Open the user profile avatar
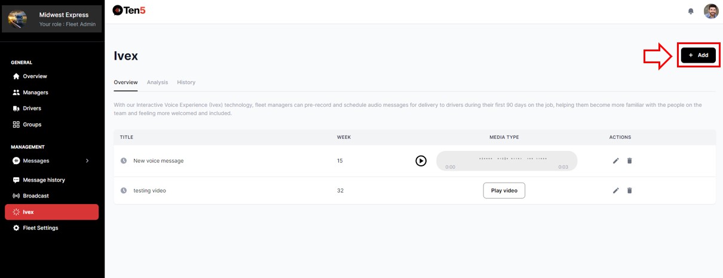This screenshot has width=723, height=278. (711, 11)
